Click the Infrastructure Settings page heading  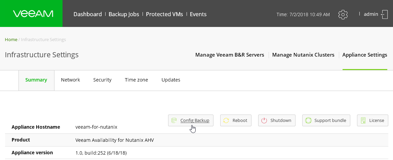(x=42, y=55)
